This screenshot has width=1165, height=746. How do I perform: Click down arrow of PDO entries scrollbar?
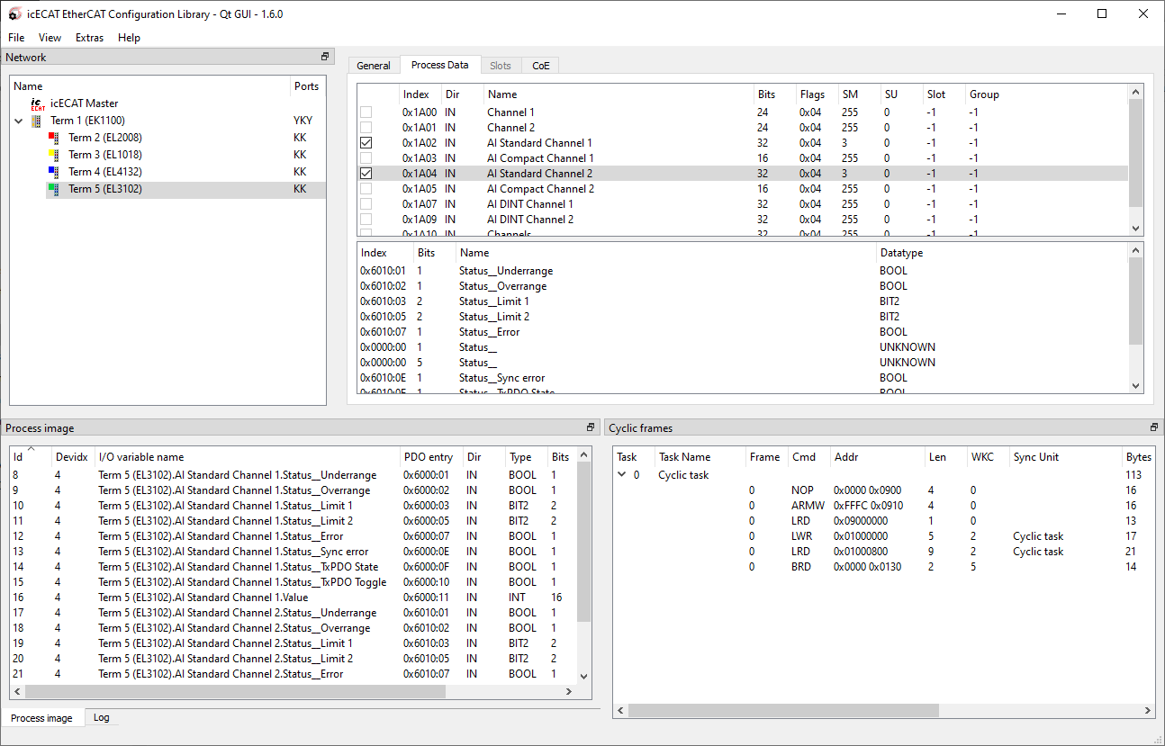(1135, 385)
